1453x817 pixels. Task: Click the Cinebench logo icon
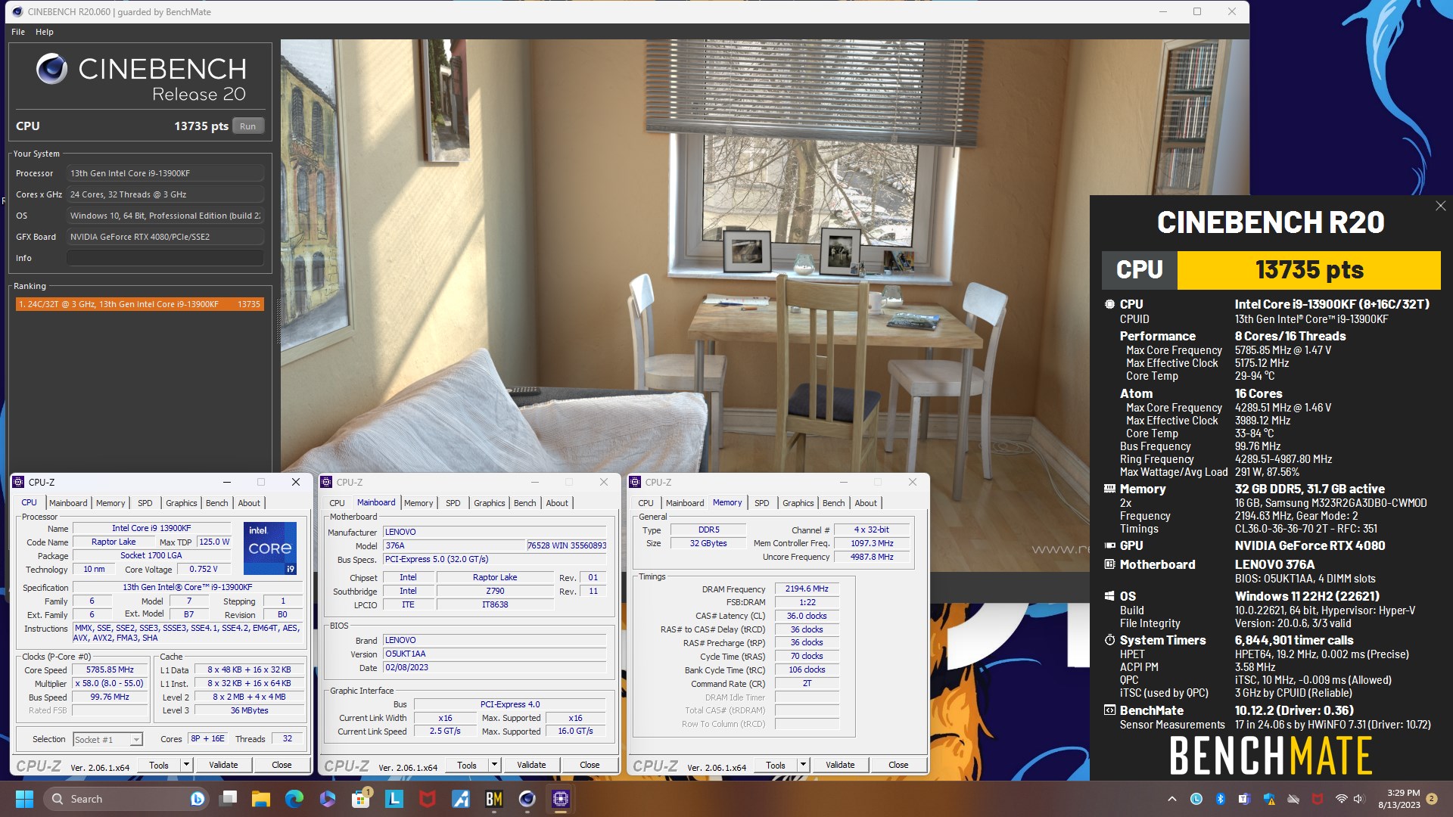tap(51, 69)
